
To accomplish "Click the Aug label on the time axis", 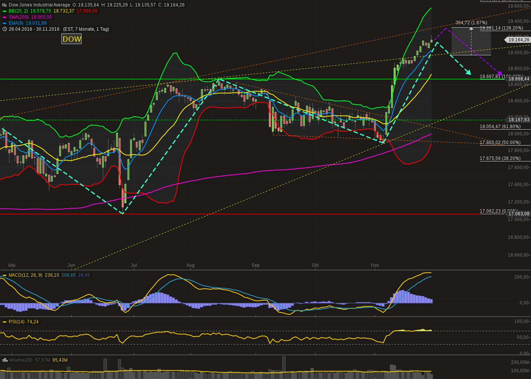I will [190, 265].
